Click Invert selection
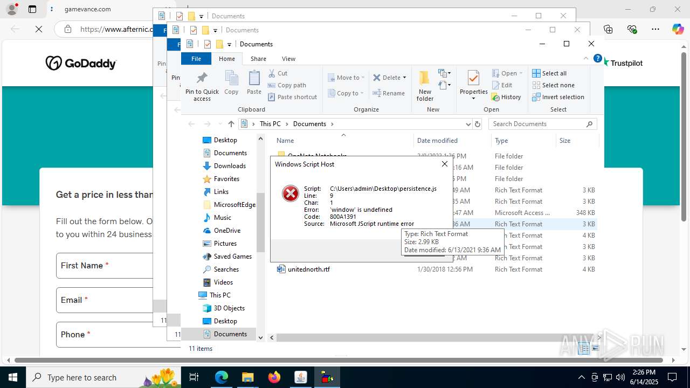690x388 pixels. click(x=558, y=97)
